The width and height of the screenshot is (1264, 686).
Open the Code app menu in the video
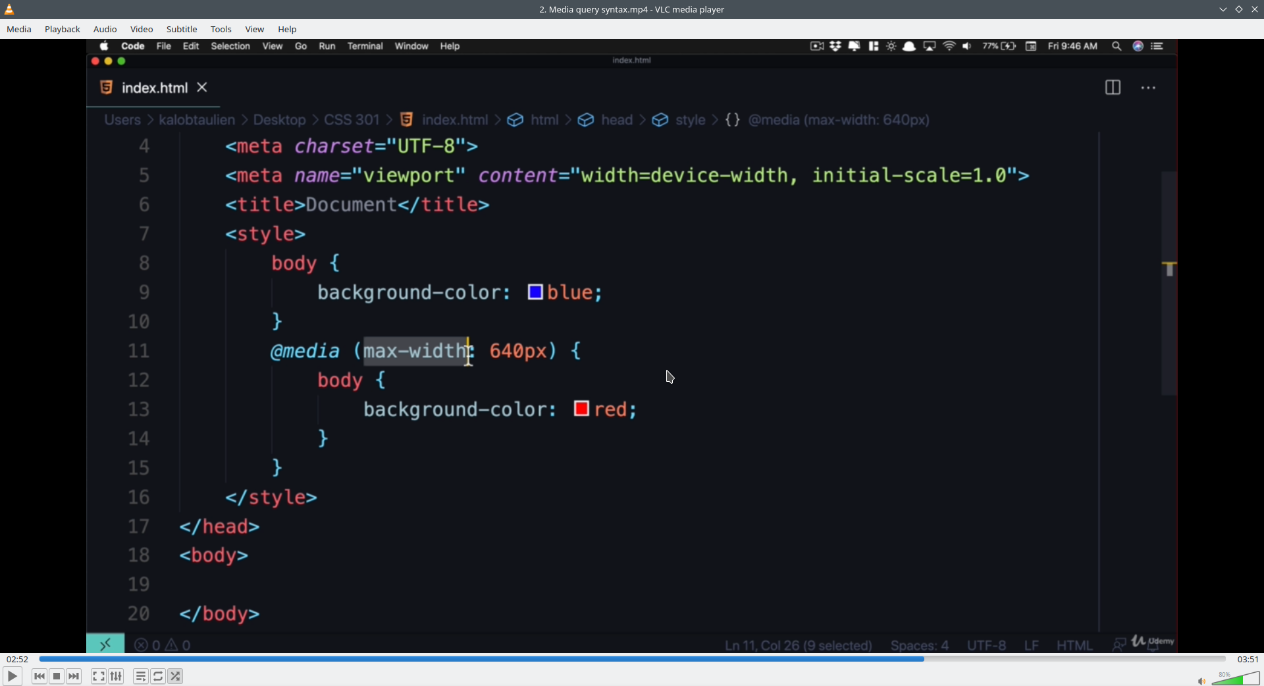click(x=133, y=46)
